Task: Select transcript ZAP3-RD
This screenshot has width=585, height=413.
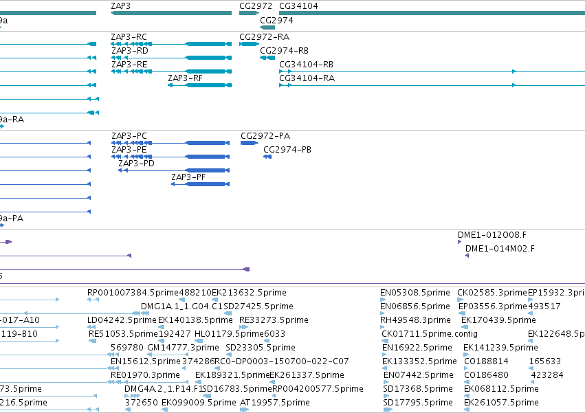Action: tap(130, 51)
